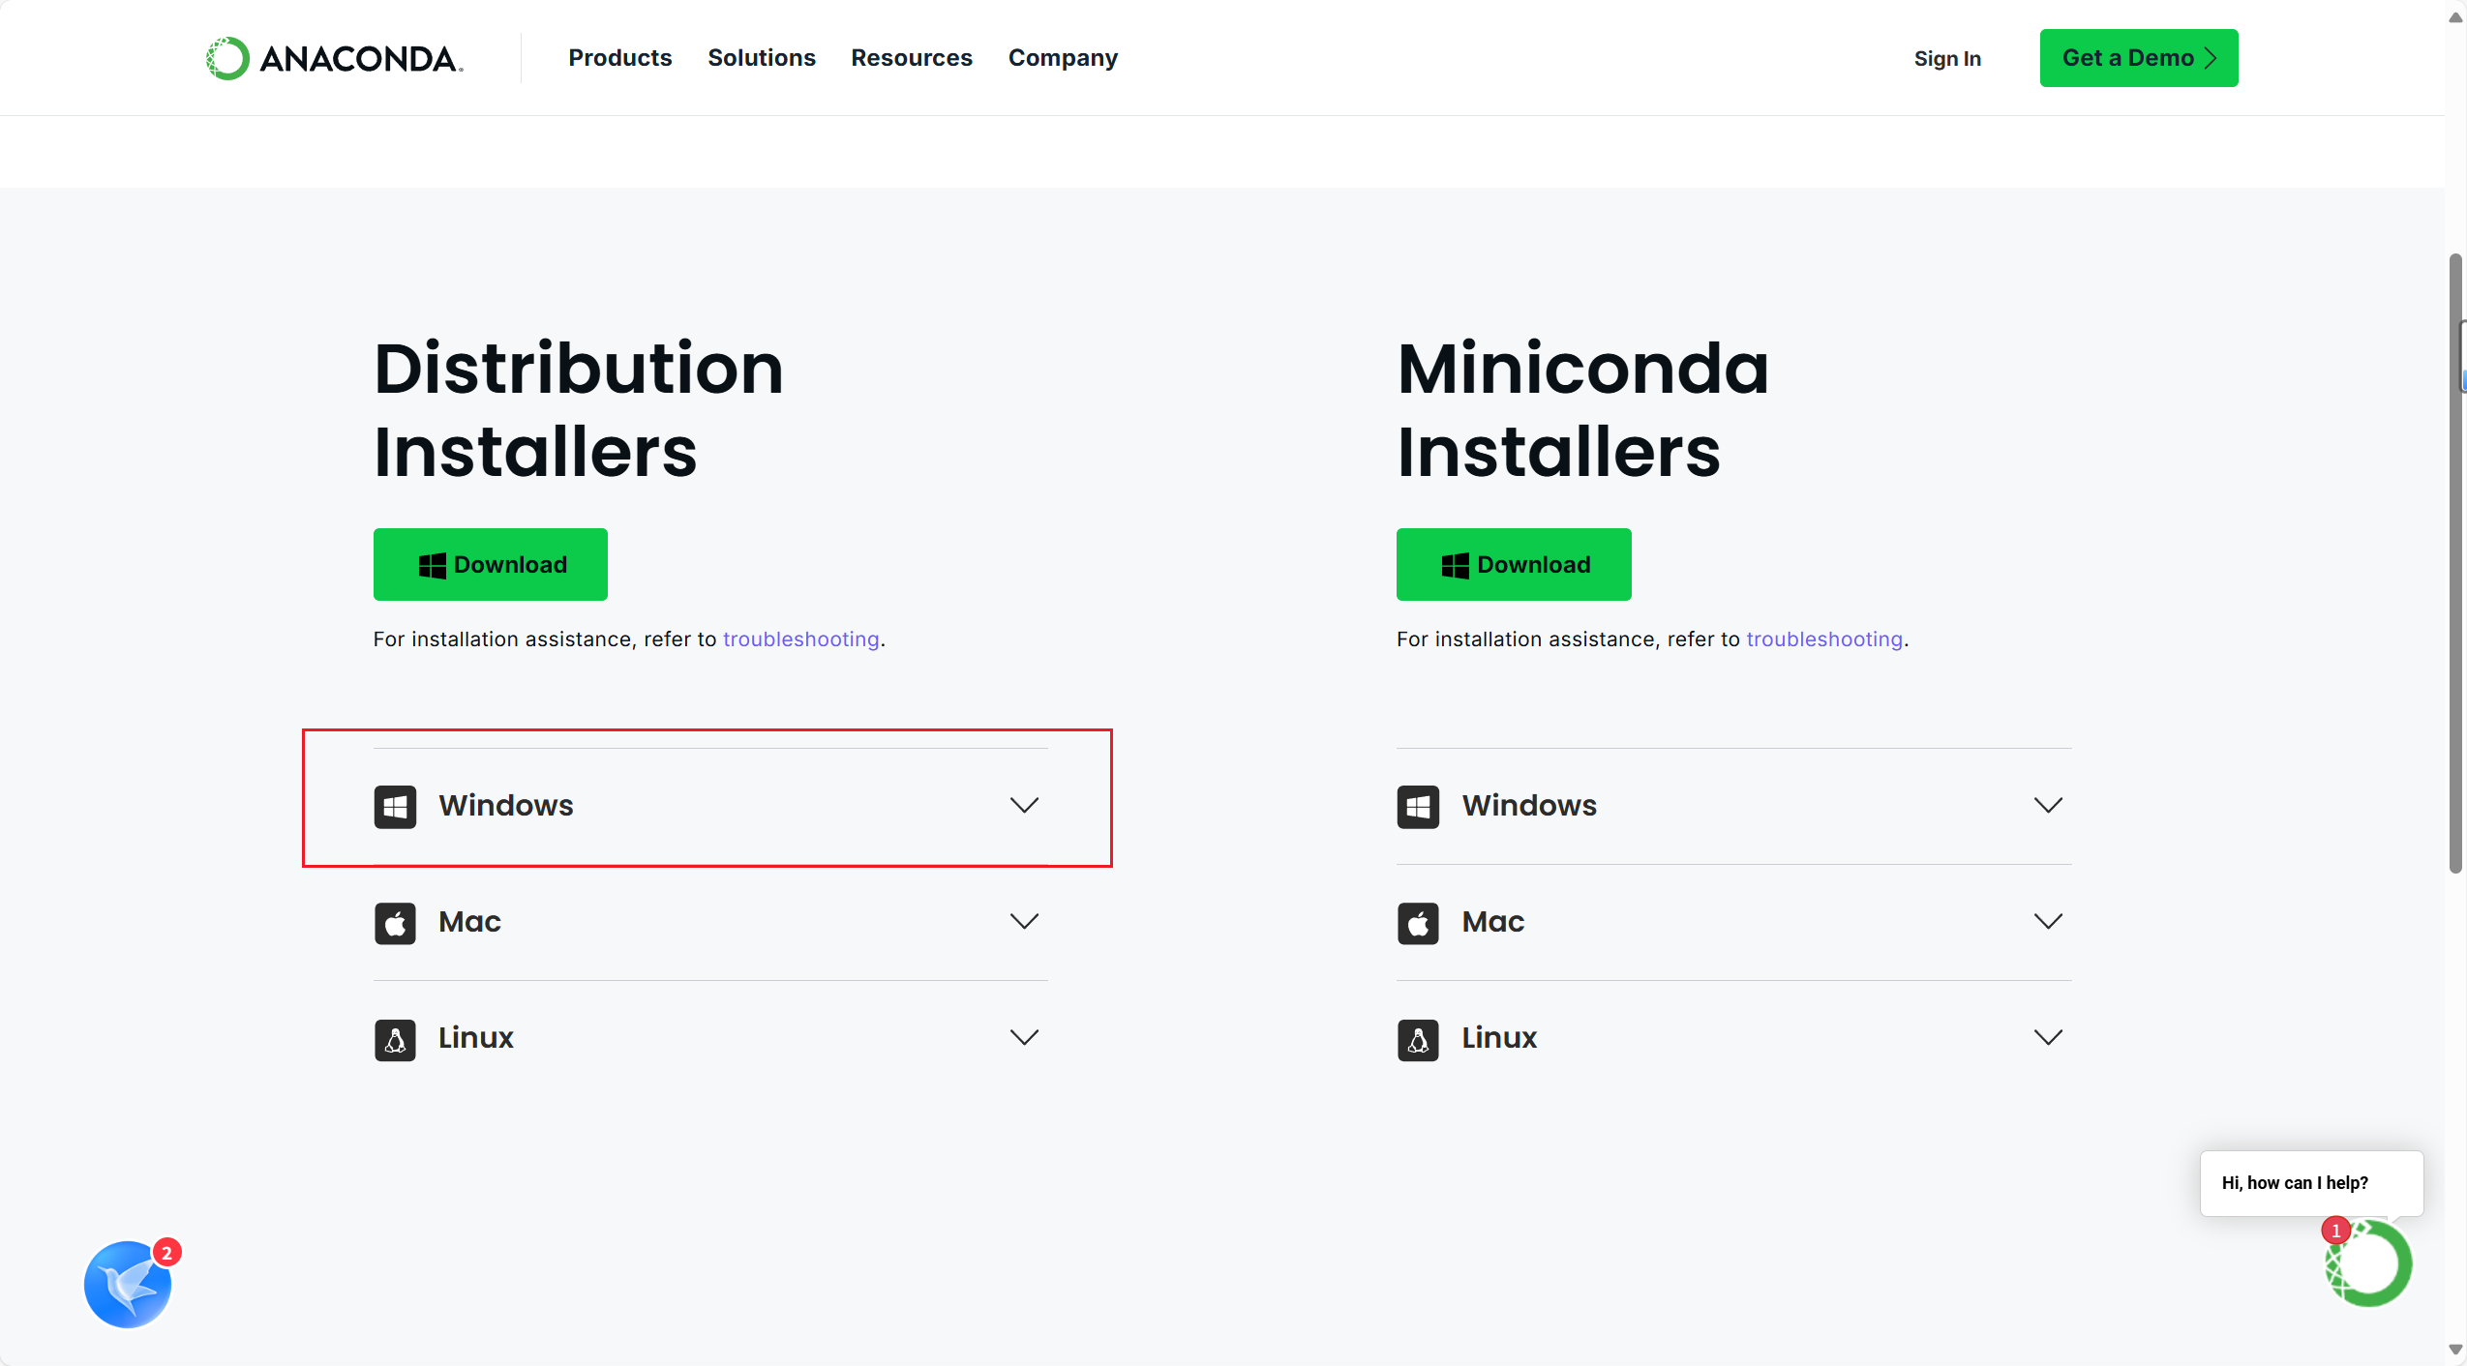
Task: Click the page vertical scrollbar thumb
Action: tap(2454, 561)
